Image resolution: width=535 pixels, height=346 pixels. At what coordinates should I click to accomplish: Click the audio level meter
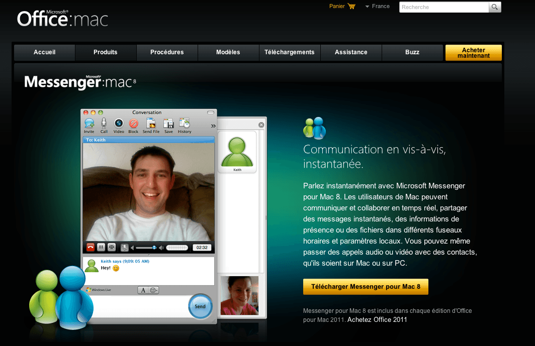[x=177, y=248]
